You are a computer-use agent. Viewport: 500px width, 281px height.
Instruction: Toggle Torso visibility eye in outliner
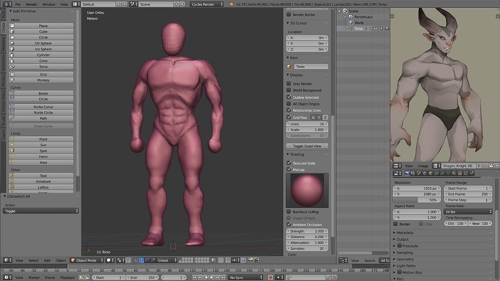tap(375, 28)
